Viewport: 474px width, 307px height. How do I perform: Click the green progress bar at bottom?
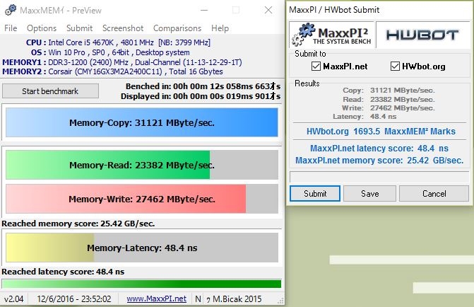tap(142, 284)
